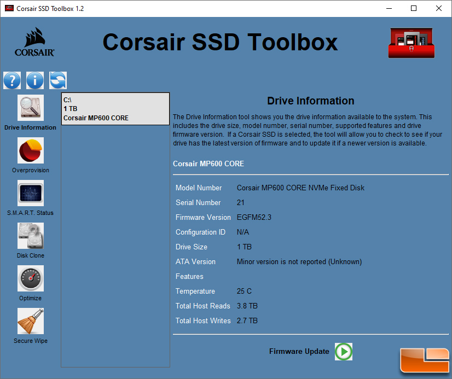Open the Optimize gauge icon
452x379 pixels.
click(31, 278)
